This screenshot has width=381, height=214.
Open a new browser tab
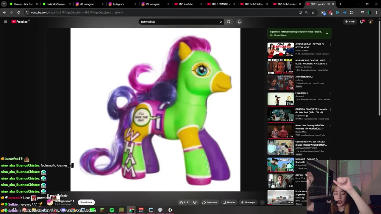pyautogui.click(x=340, y=4)
